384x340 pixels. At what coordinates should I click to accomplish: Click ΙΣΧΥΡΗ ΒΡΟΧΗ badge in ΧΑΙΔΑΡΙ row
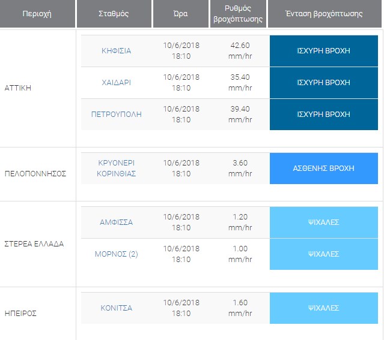click(x=324, y=83)
